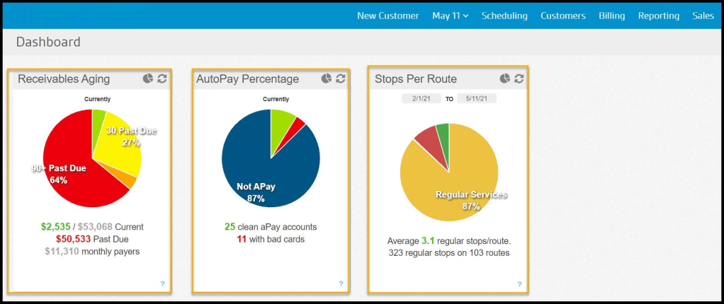
Task: Refresh the AutoPay Percentage widget
Action: 341,78
